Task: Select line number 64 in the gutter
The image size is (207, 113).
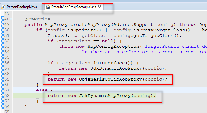Action: (7, 106)
